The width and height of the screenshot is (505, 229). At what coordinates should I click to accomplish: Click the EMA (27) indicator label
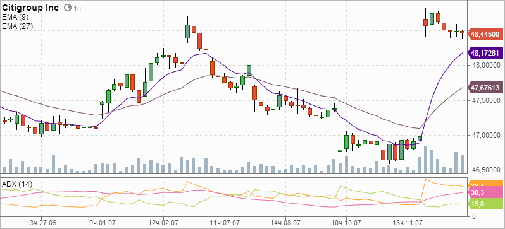coord(17,26)
